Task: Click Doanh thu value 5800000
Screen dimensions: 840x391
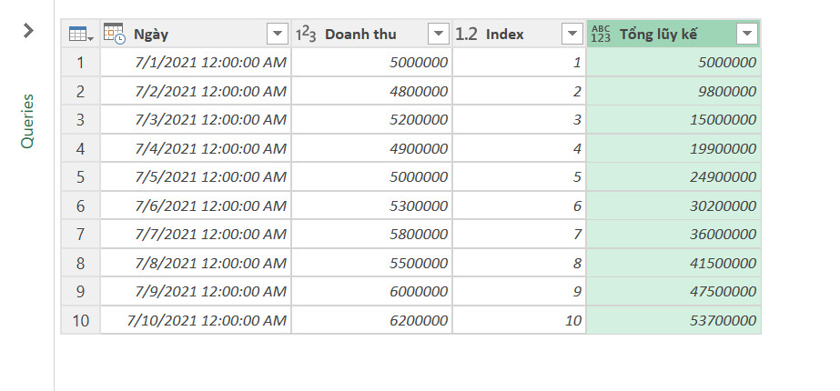Action: (x=372, y=234)
